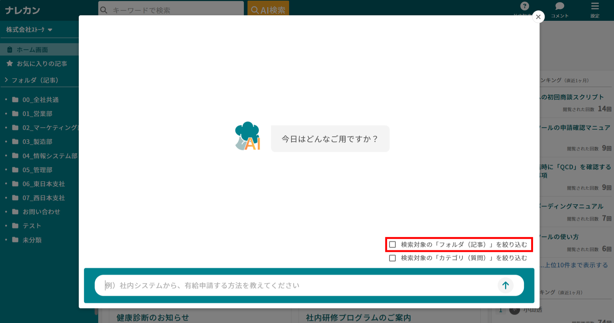Screen dimensions: 614x323
Task: Click the コメント icon
Action: click(x=559, y=9)
